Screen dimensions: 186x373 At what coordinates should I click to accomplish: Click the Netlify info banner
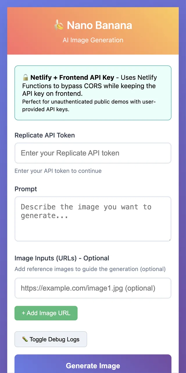pyautogui.click(x=93, y=93)
